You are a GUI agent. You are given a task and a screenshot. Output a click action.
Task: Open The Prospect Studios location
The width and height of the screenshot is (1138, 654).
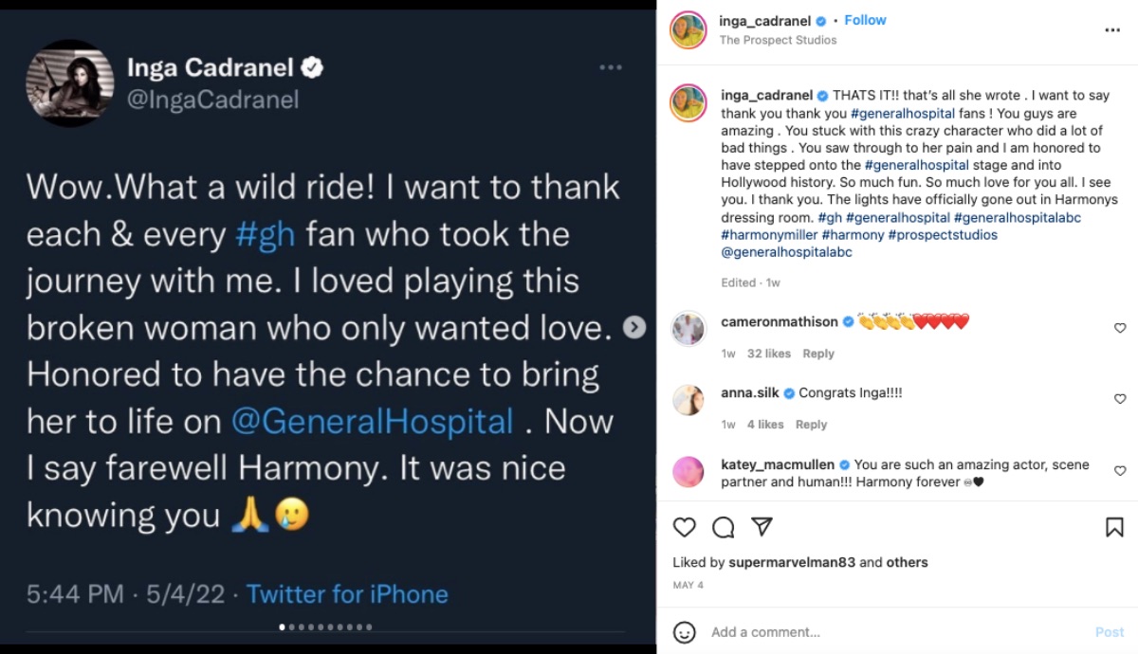[778, 40]
